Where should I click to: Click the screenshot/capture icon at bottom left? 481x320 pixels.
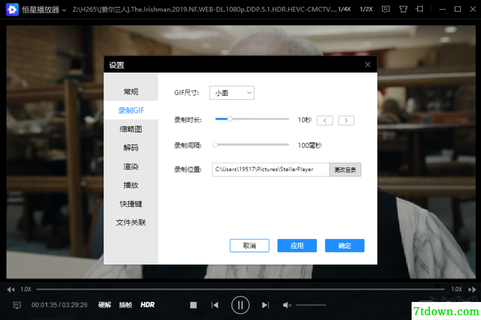[x=17, y=305]
